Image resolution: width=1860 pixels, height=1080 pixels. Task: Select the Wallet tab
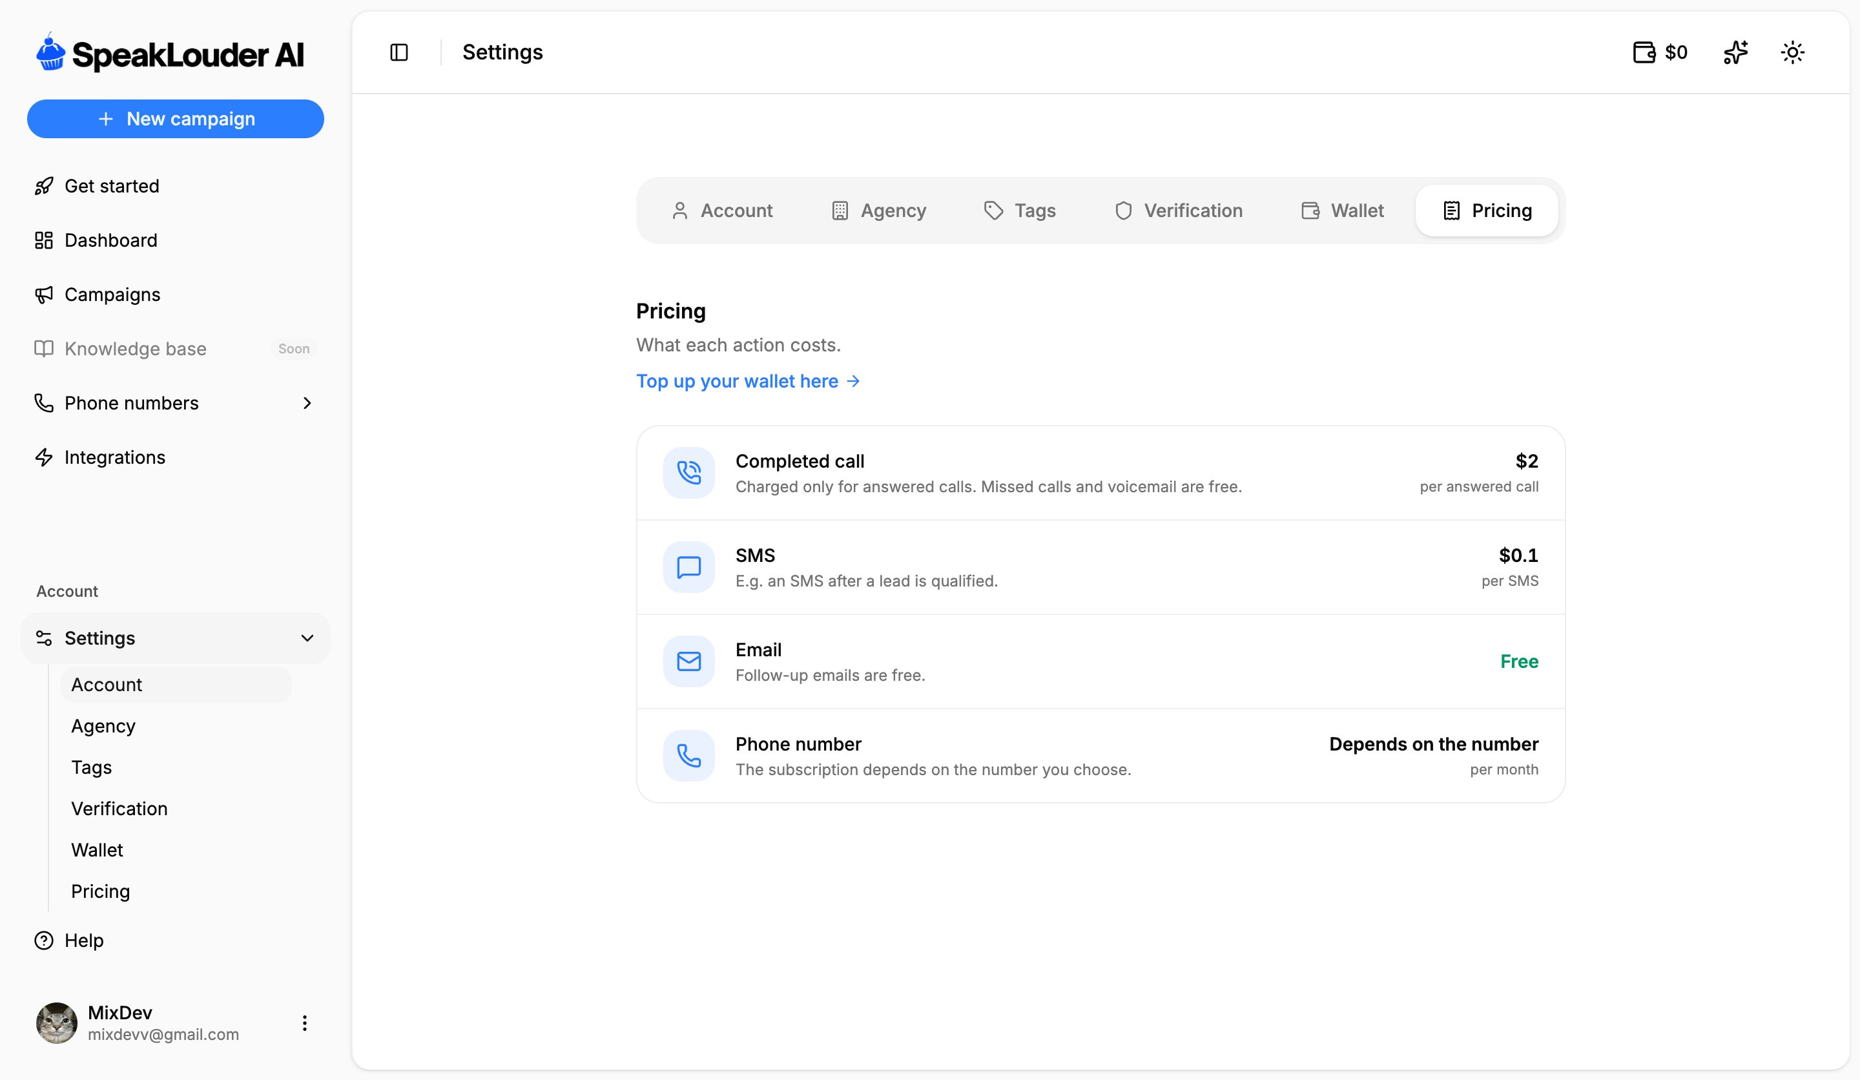click(1343, 211)
